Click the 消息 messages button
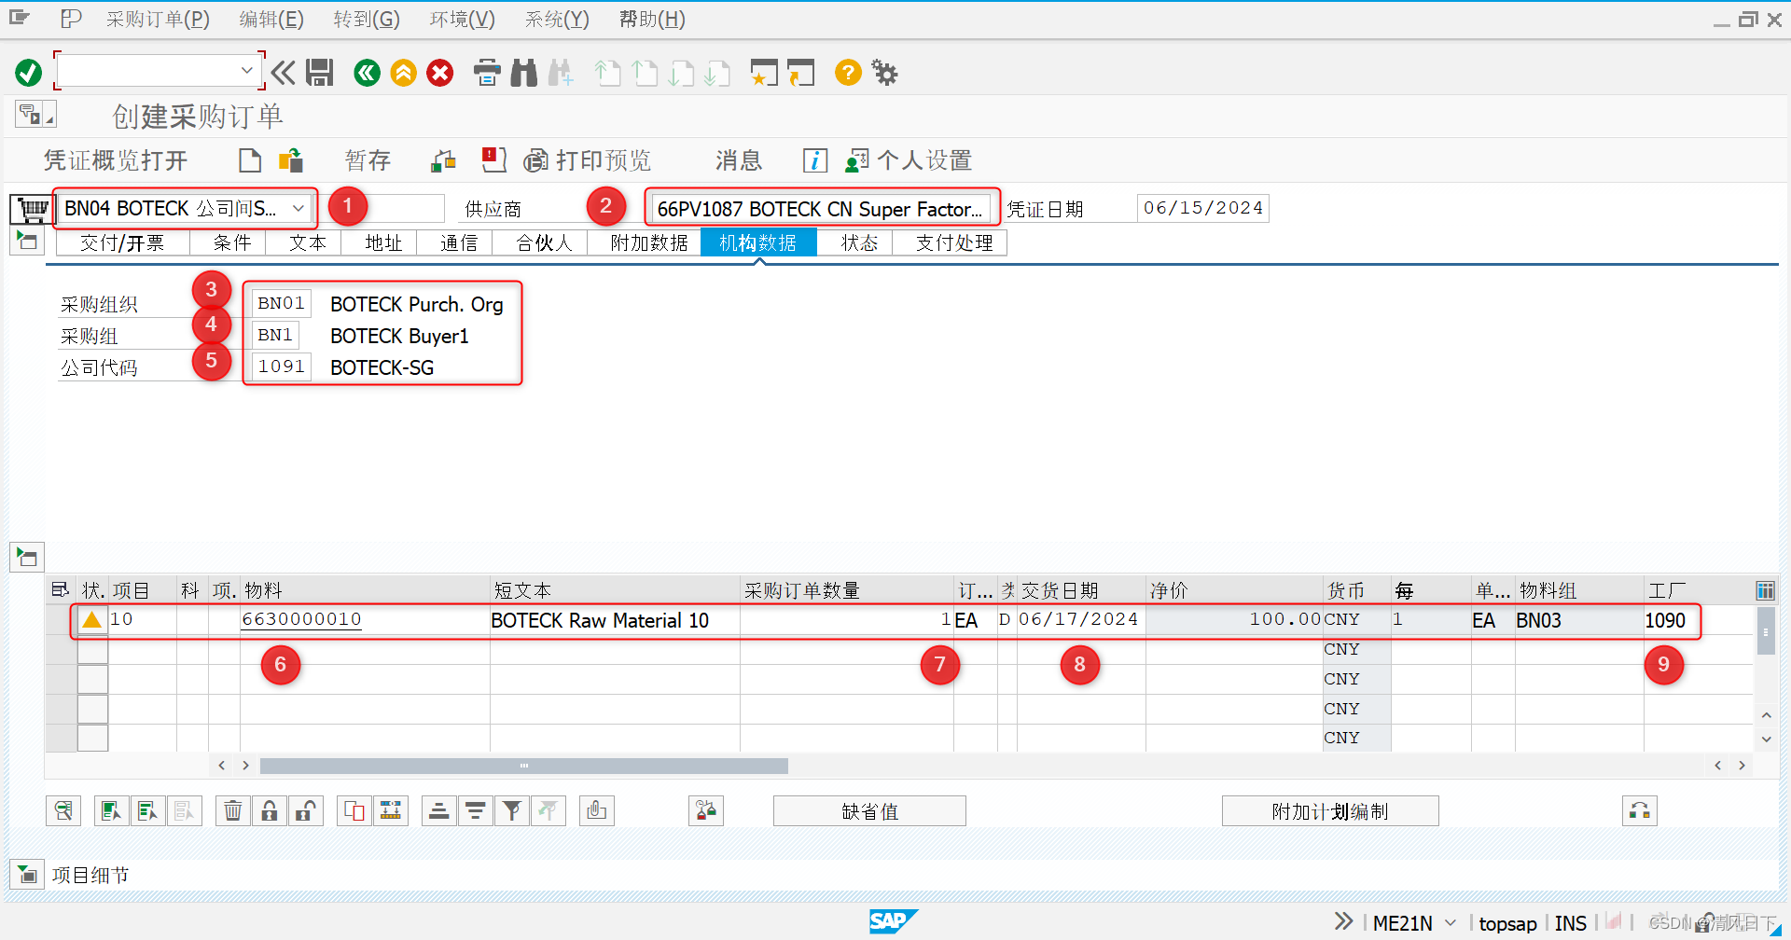Image resolution: width=1791 pixels, height=940 pixels. point(739,160)
